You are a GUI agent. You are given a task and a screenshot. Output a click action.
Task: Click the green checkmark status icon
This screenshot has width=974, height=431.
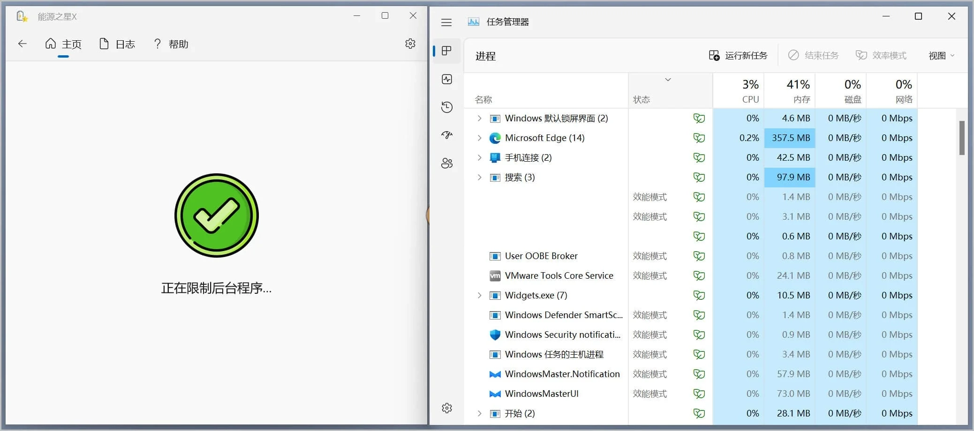click(x=216, y=215)
